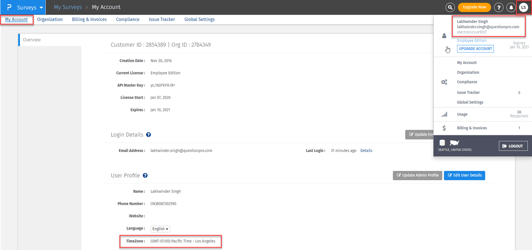Image resolution: width=532 pixels, height=250 pixels.
Task: Click the LOGOUT button
Action: coord(513,146)
